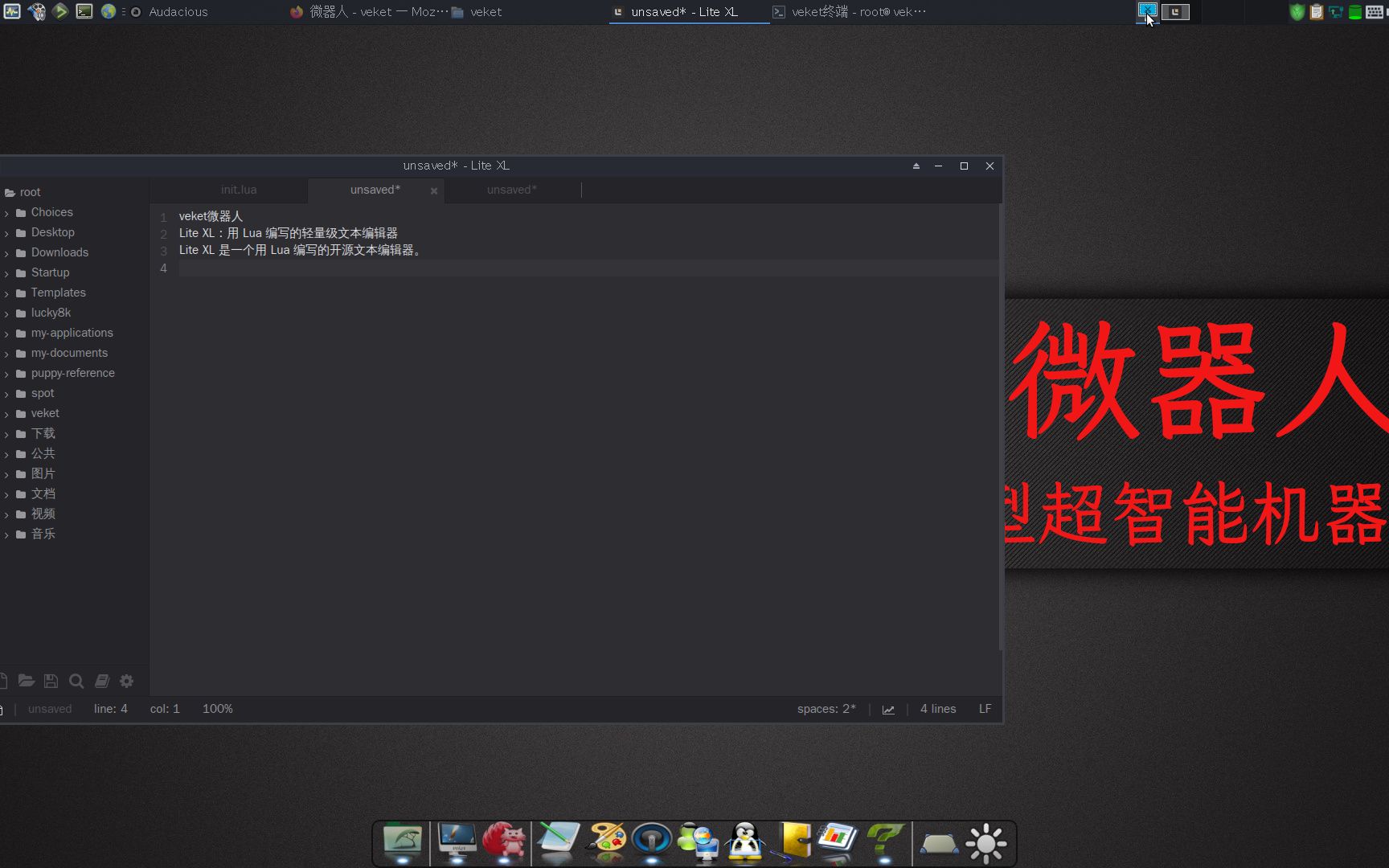The width and height of the screenshot is (1389, 868).
Task: Click the green arrow launcher in top panel
Action: [60, 11]
